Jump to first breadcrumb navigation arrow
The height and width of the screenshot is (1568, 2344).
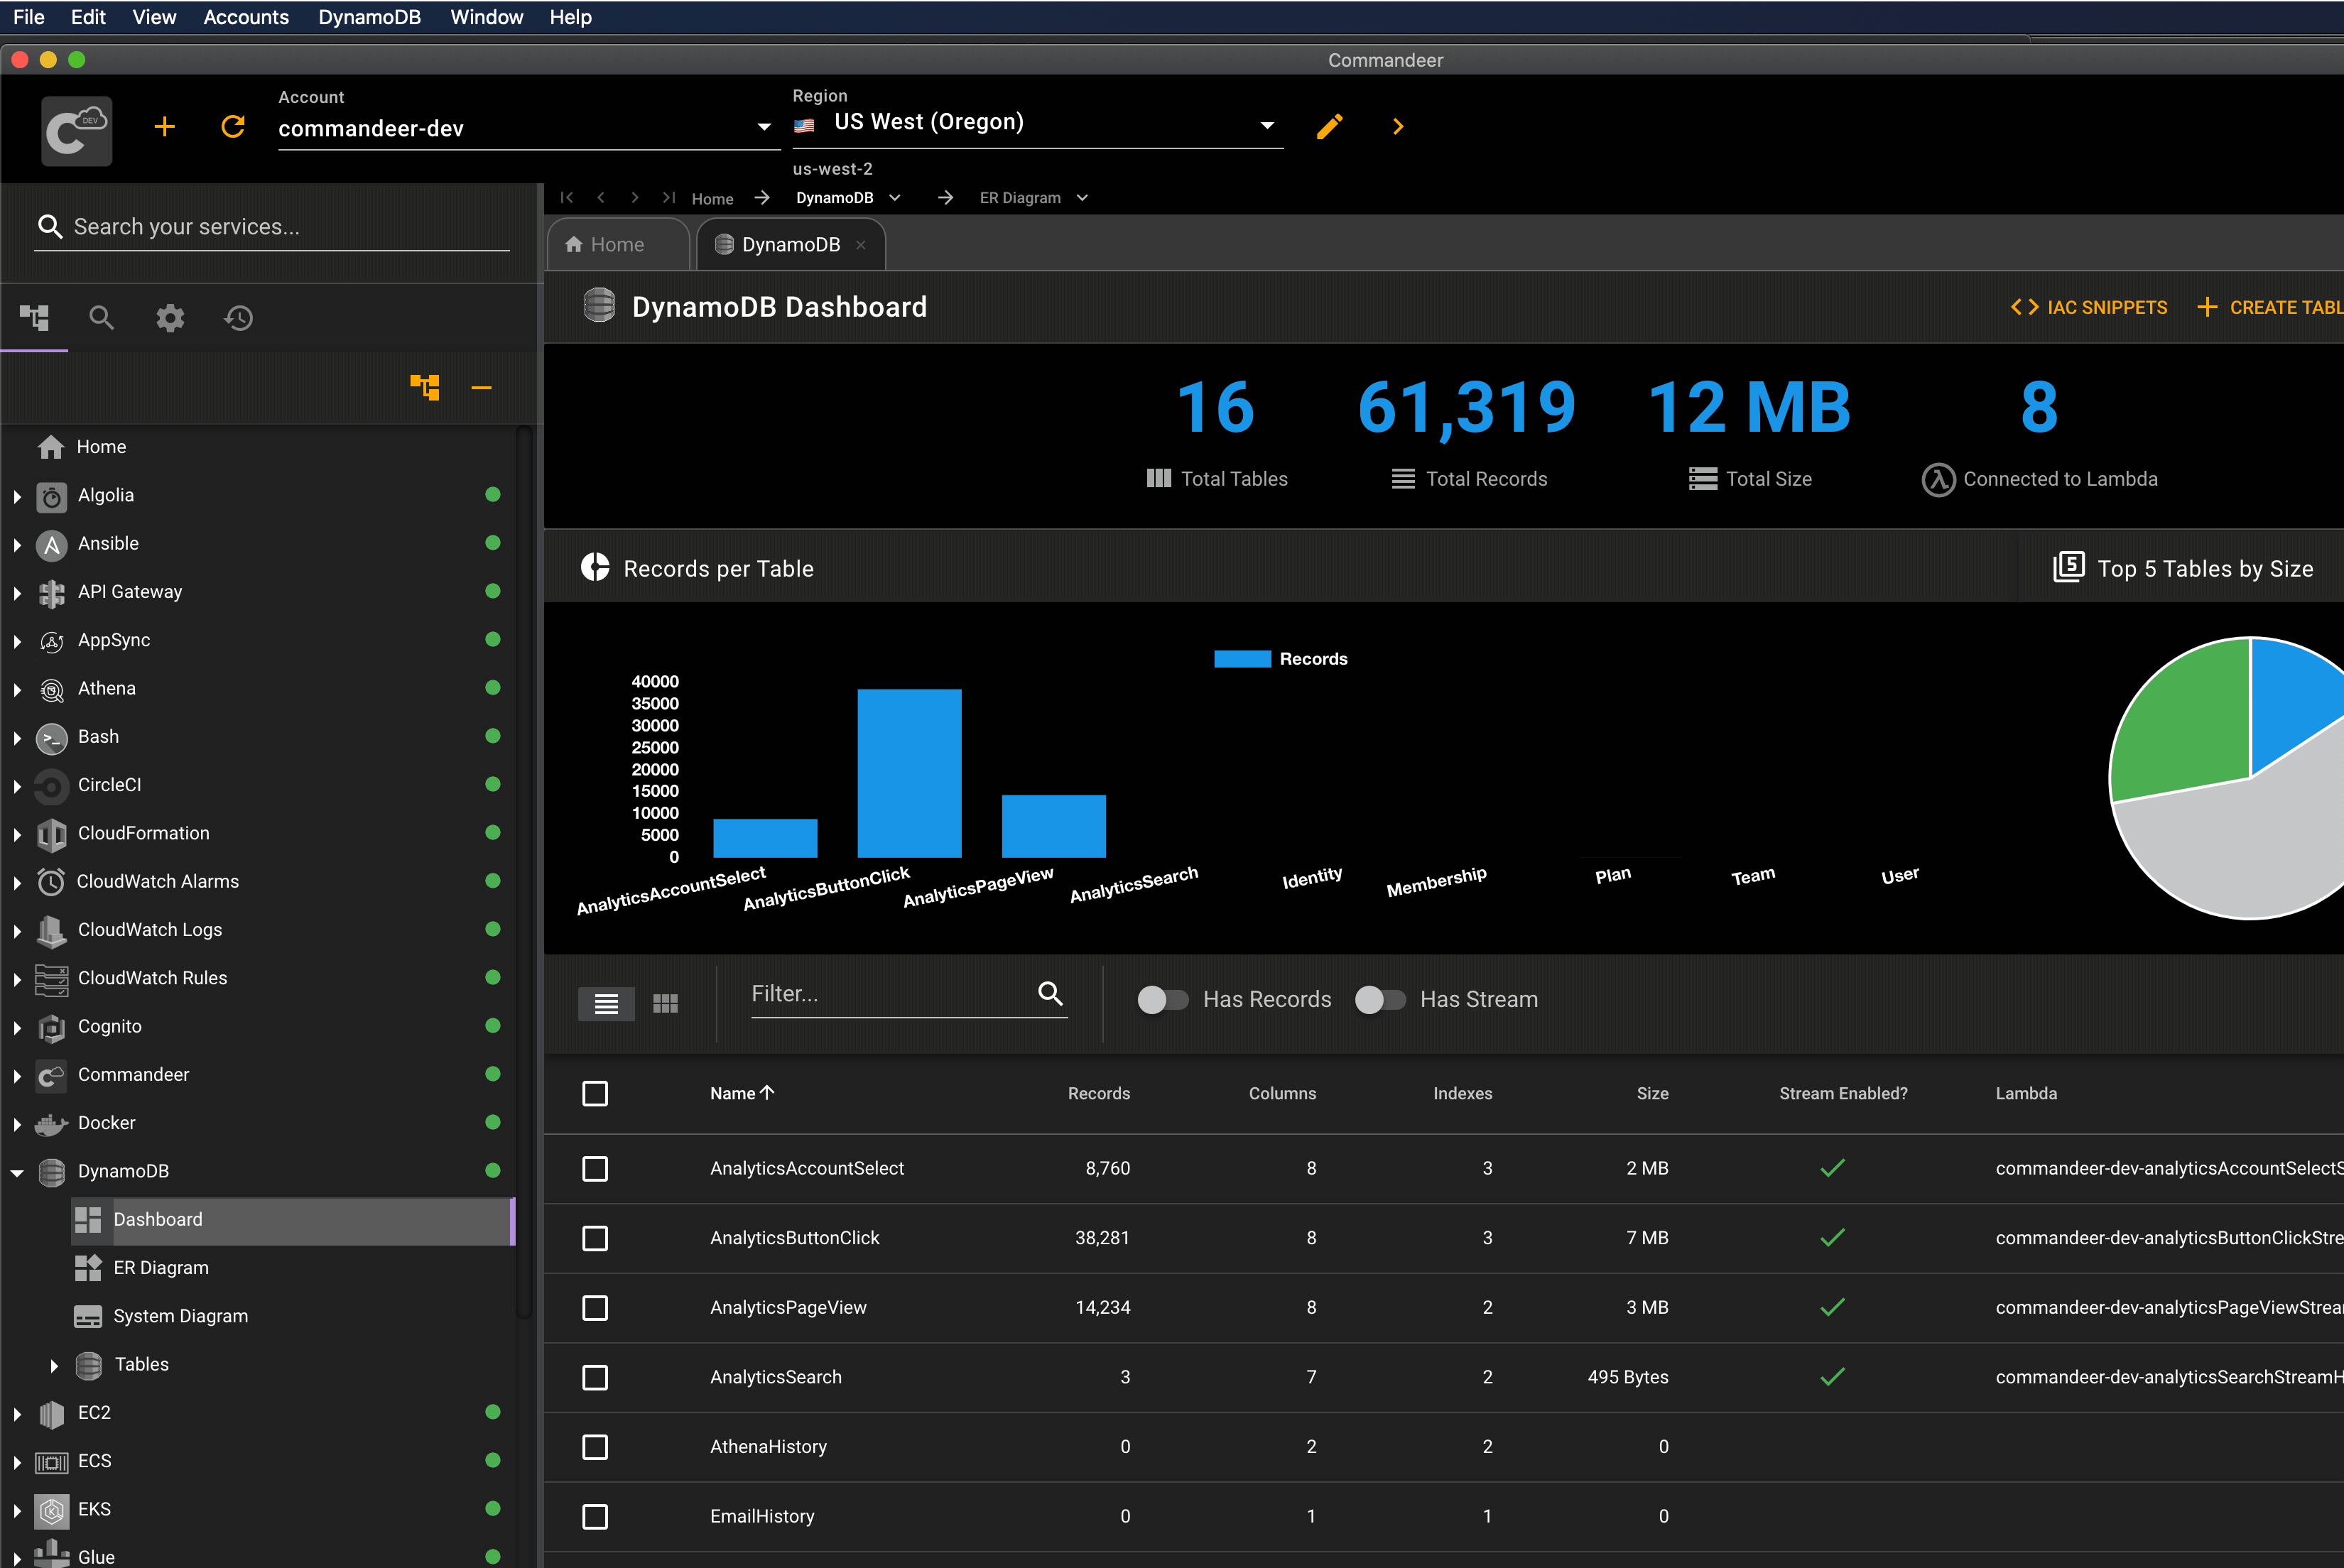coord(567,198)
